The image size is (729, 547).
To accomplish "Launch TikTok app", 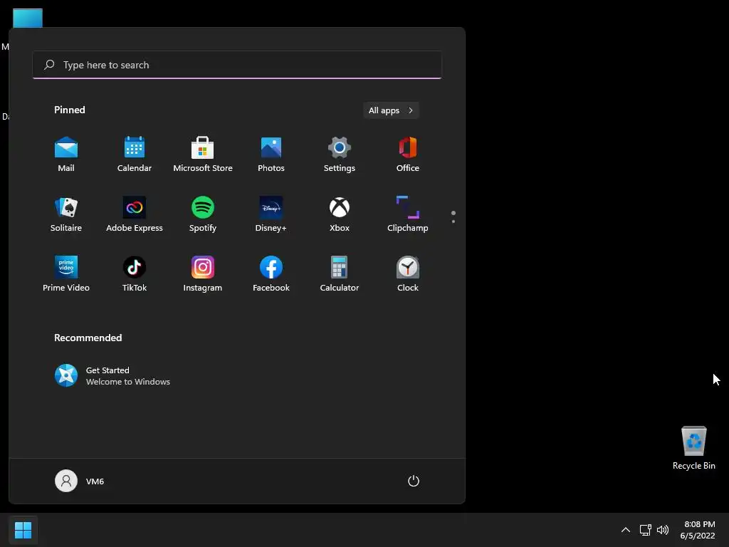I will pyautogui.click(x=135, y=274).
